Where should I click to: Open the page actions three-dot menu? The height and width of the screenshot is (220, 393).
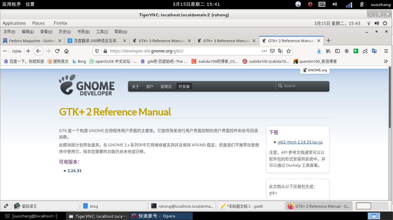coord(264,51)
